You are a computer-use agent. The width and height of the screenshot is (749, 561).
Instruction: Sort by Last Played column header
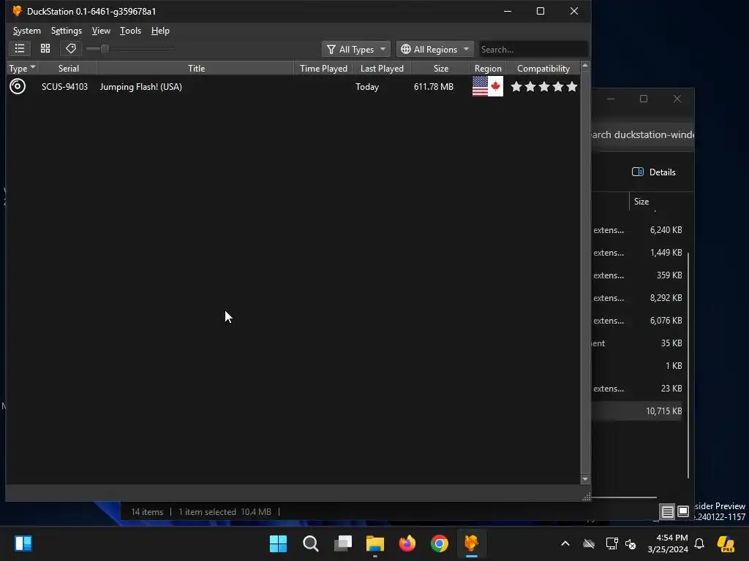tap(382, 68)
